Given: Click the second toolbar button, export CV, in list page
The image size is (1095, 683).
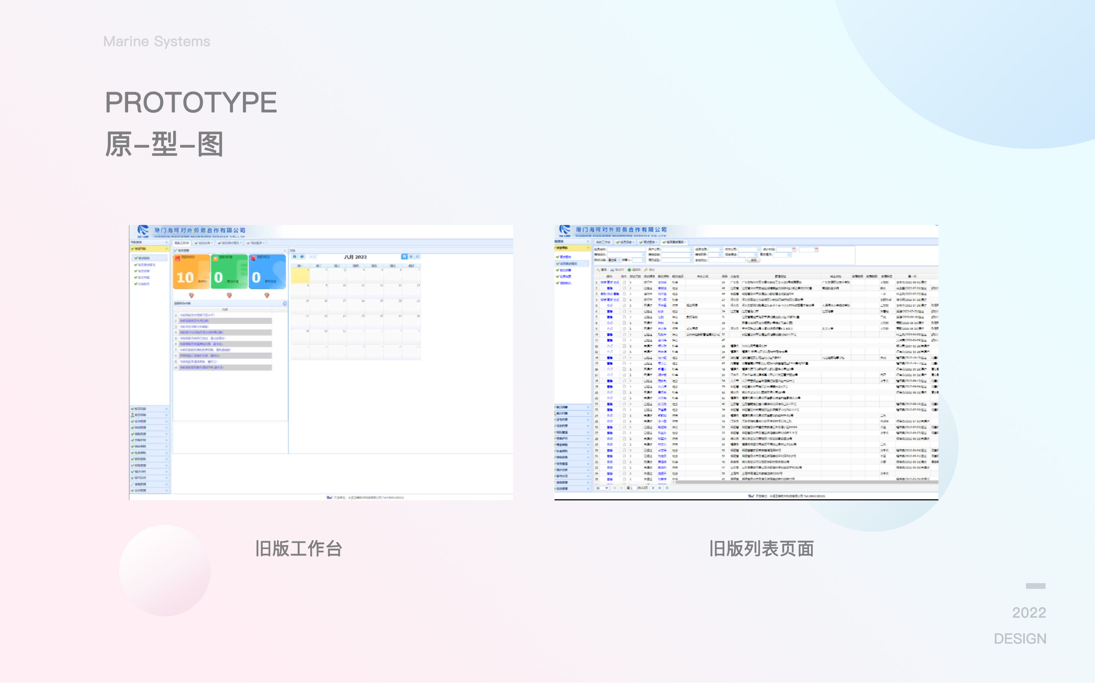Looking at the screenshot, I should [x=617, y=270].
